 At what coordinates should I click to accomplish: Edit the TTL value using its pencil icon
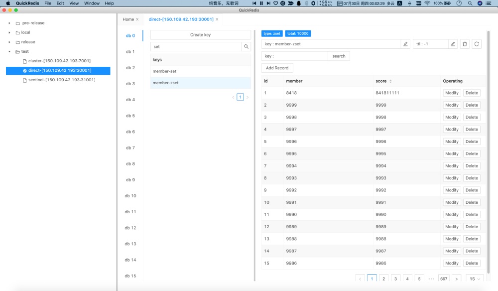[x=453, y=44]
